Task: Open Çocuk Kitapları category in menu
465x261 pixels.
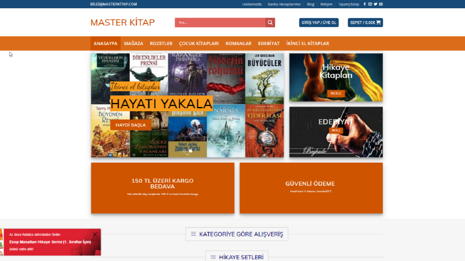Action: (x=199, y=43)
